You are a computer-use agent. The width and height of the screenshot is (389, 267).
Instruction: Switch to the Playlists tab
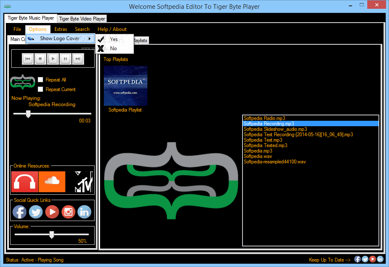pos(141,41)
